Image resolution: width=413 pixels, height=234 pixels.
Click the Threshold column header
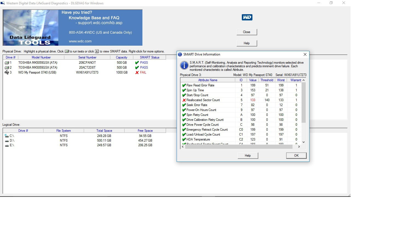tap(267, 80)
